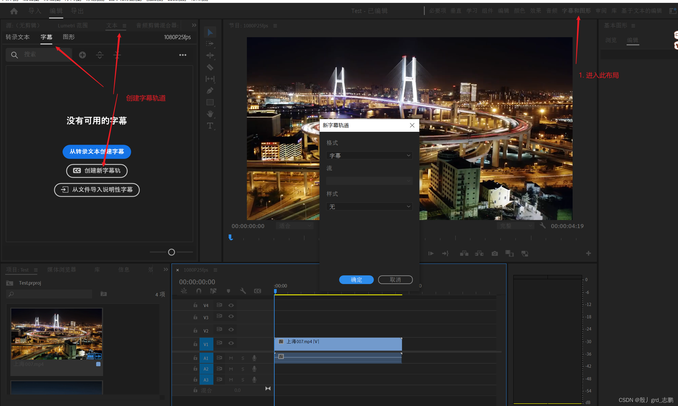This screenshot has width=678, height=406.
Task: Toggle V1 track output eye icon
Action: point(231,343)
